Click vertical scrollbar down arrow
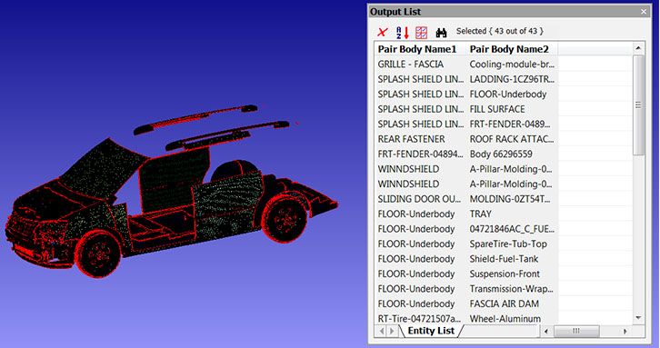The height and width of the screenshot is (348, 660). 638,318
